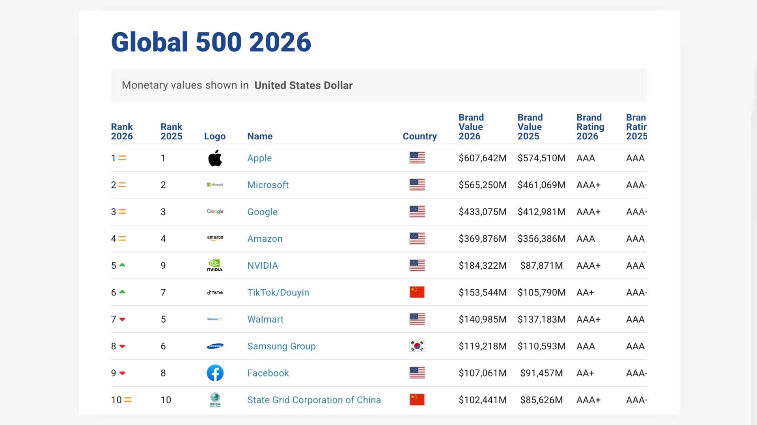
Task: Click the South Korea flag for Samsung
Action: (x=417, y=346)
